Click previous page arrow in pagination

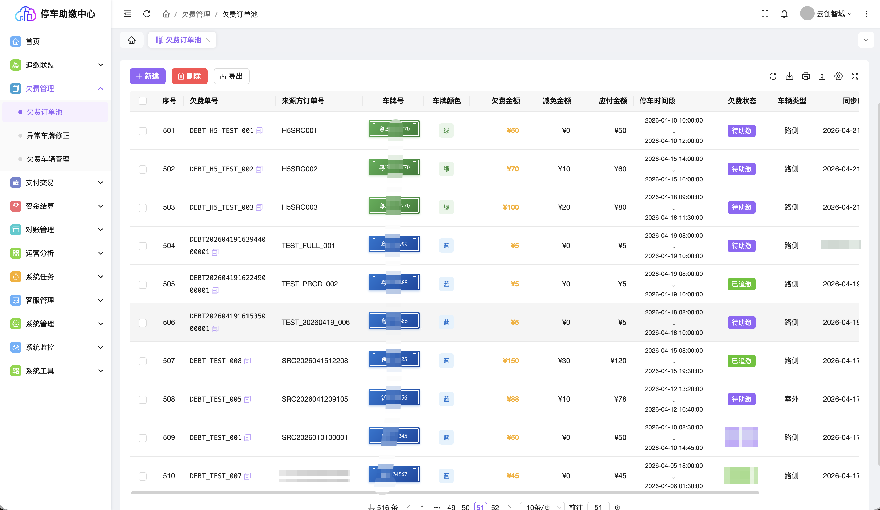point(408,507)
